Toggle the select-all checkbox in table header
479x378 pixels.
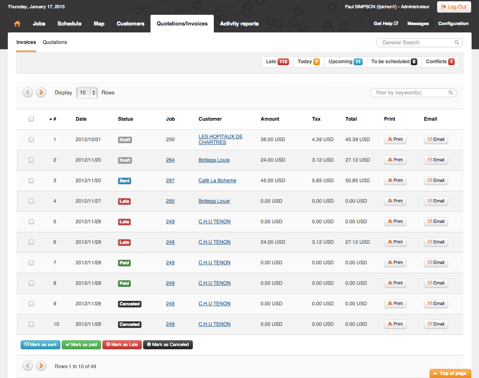click(x=31, y=119)
